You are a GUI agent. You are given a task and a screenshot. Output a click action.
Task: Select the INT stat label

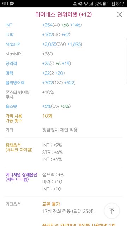[x=9, y=25]
